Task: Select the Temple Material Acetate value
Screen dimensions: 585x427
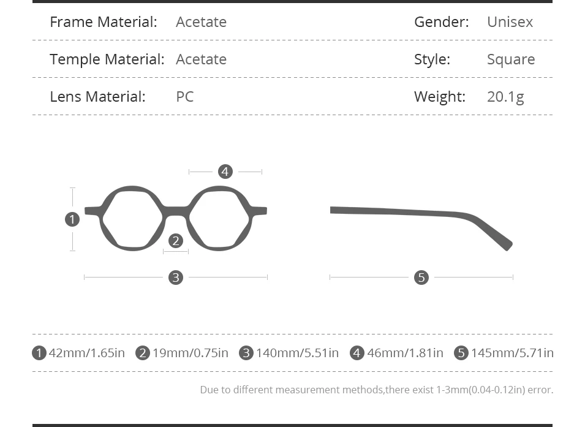Action: (201, 59)
